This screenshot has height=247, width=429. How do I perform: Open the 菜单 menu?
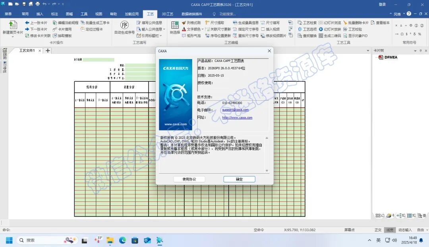point(8,14)
